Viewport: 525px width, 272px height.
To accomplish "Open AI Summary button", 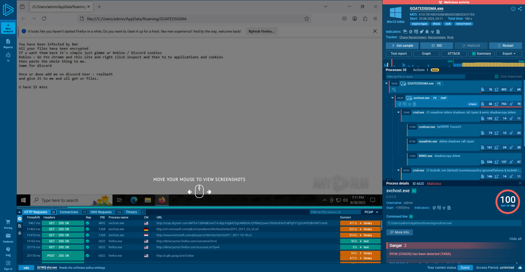I will point(481,54).
